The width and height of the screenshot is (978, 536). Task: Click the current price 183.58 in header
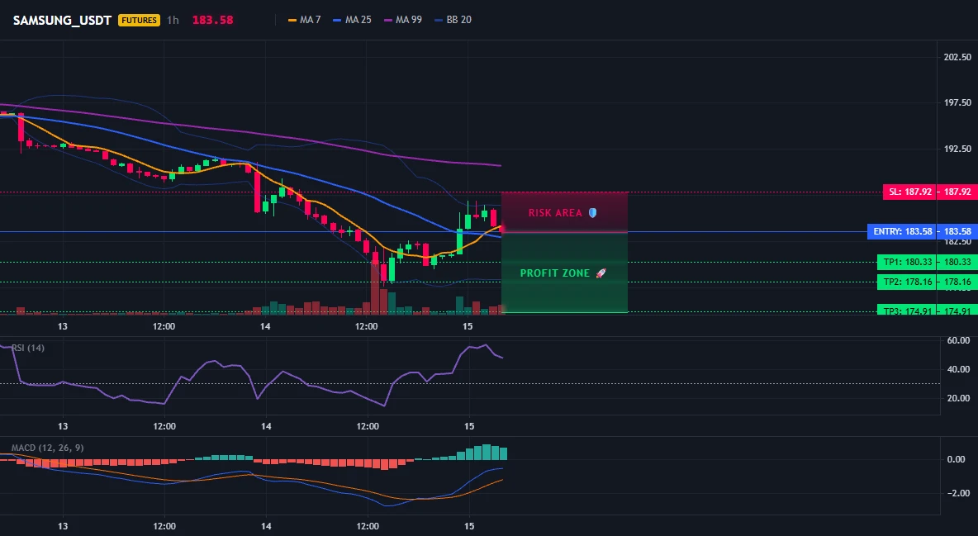212,20
